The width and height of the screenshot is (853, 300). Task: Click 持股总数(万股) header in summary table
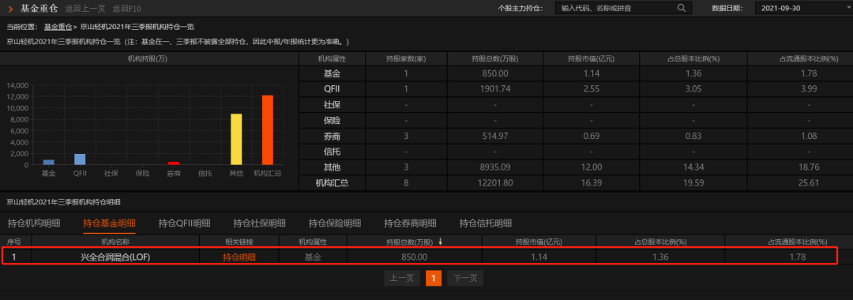point(494,58)
